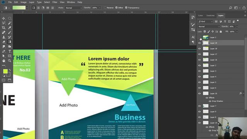
Task: Open the Edit Toolbar three-dots button
Action: (x=3, y=65)
